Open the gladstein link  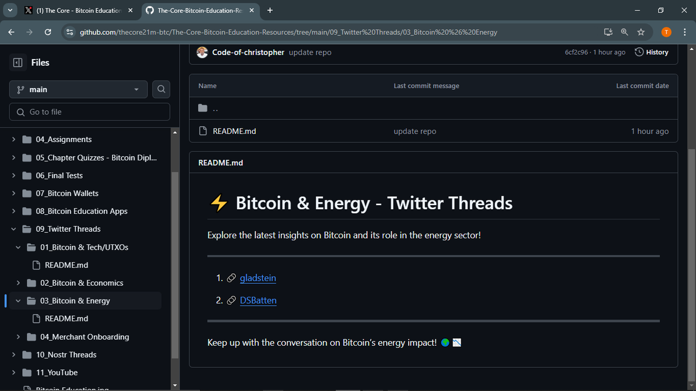click(x=258, y=278)
